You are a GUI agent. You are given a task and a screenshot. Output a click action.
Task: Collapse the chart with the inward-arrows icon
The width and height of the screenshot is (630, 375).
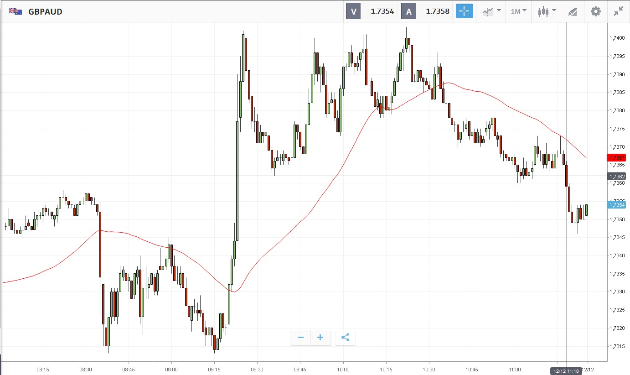(x=618, y=11)
